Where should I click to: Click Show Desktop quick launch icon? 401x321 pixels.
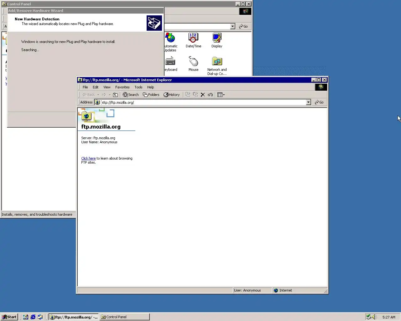point(26,317)
